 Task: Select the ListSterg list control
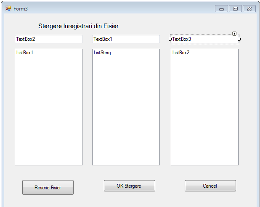pos(126,107)
